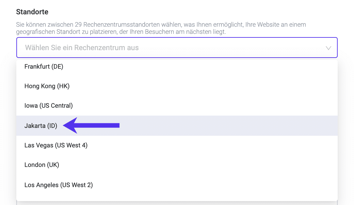Pick Las Vegas (US West 4)
The height and width of the screenshot is (205, 354).
pos(56,145)
